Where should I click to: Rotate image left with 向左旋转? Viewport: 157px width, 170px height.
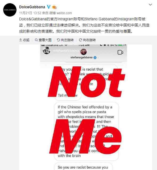point(65,40)
